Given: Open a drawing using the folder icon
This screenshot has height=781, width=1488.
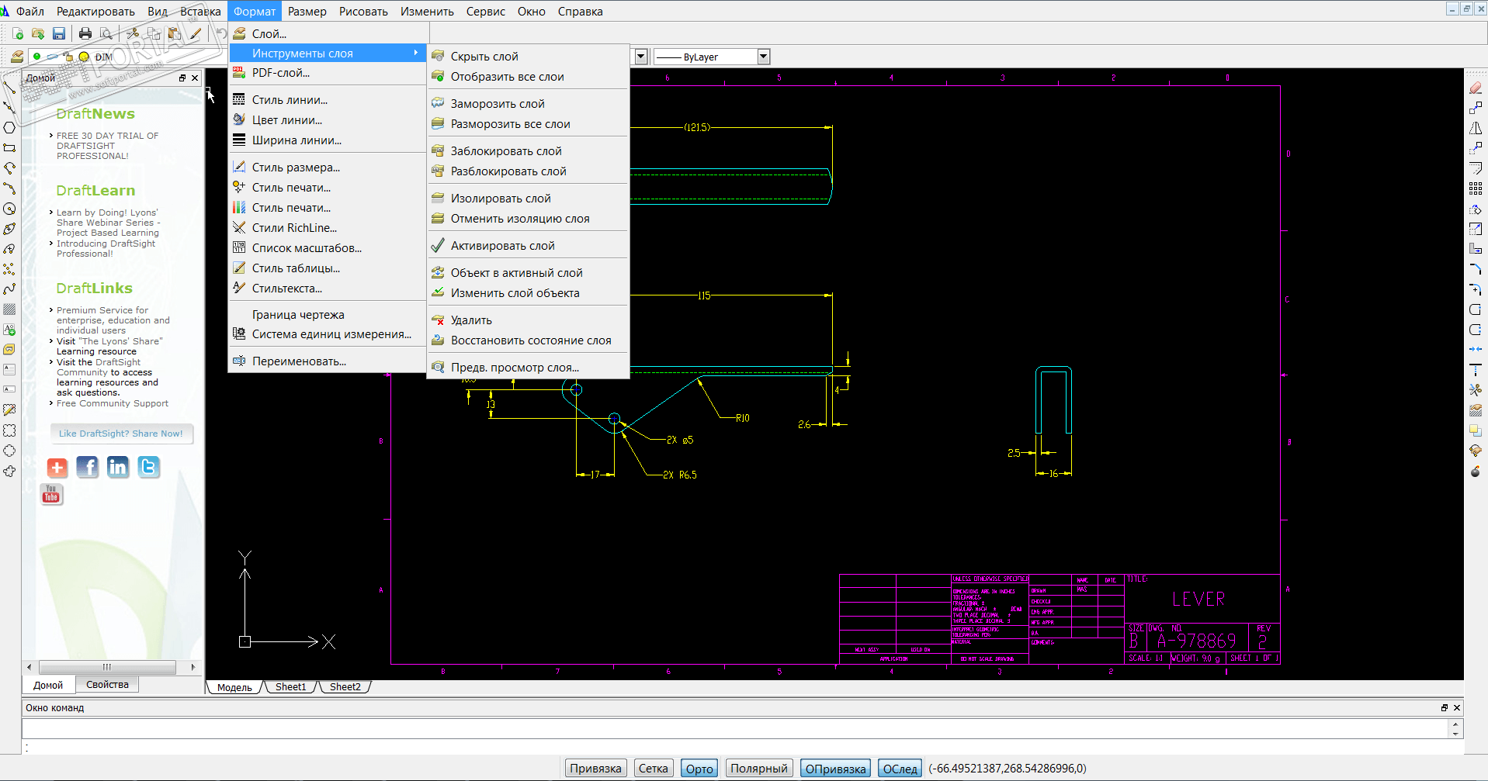Looking at the screenshot, I should 38,33.
